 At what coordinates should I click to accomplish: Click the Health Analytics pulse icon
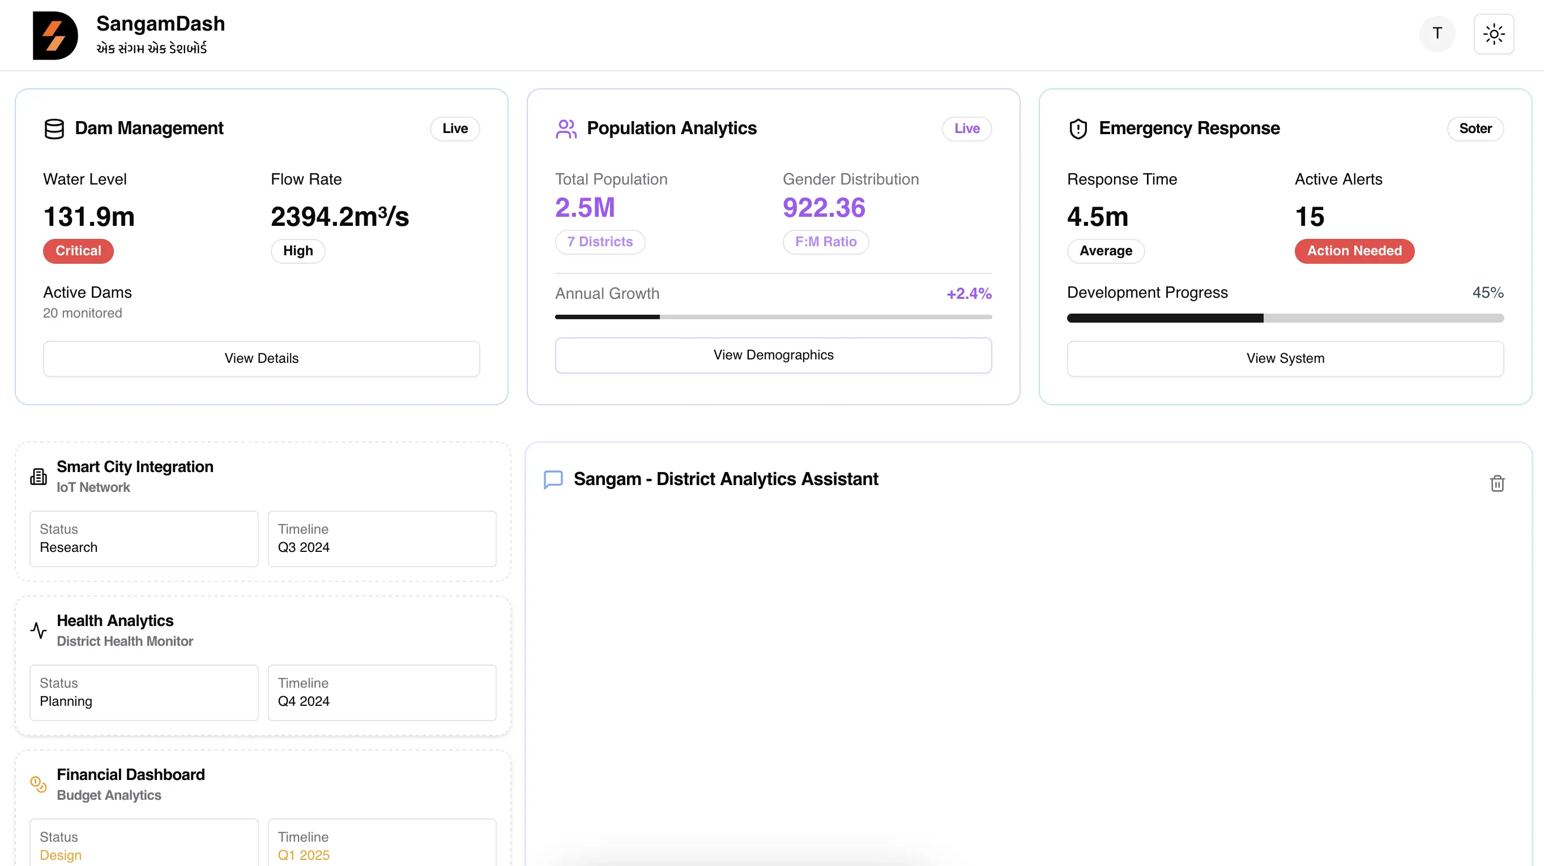click(39, 631)
